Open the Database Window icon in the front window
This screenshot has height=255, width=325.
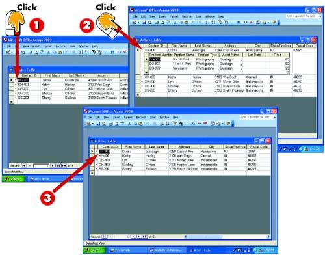click(213, 124)
